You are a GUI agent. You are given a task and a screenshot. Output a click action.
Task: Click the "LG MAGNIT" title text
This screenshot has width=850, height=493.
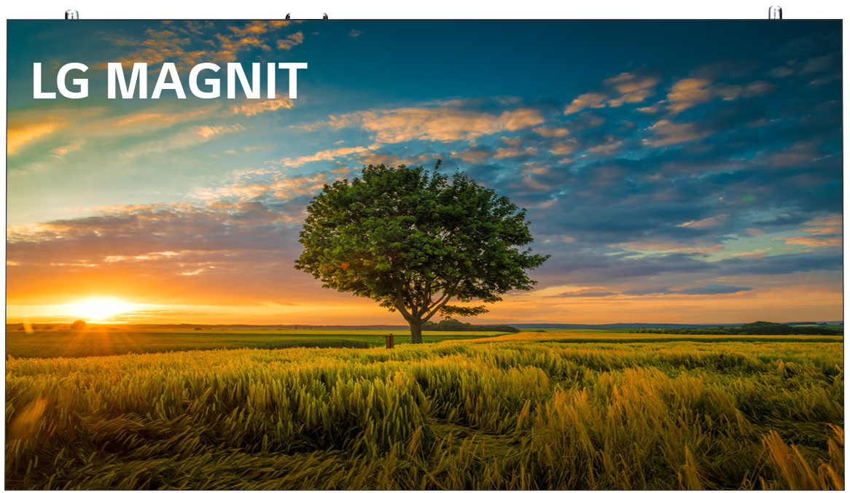point(169,80)
